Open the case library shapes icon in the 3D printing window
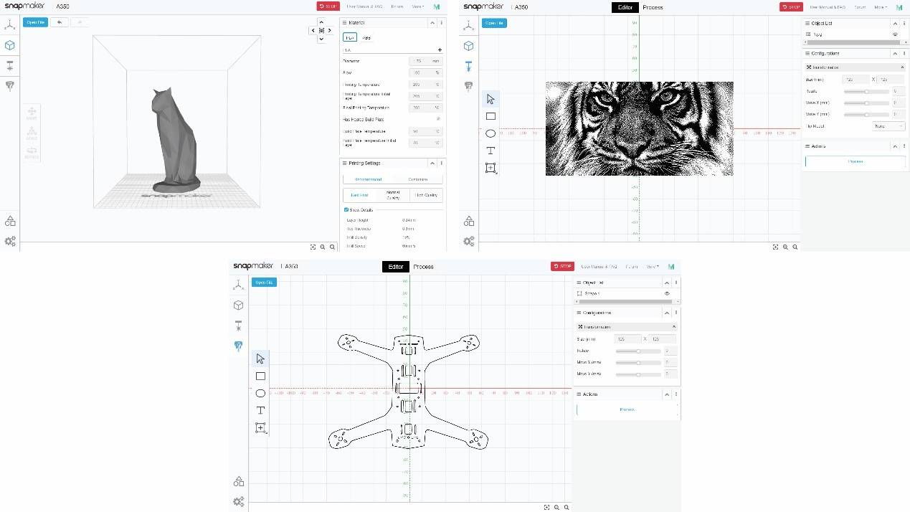910x512 pixels. click(x=10, y=221)
